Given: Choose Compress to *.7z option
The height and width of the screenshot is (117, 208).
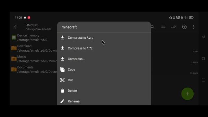Looking at the screenshot, I should coord(104,48).
